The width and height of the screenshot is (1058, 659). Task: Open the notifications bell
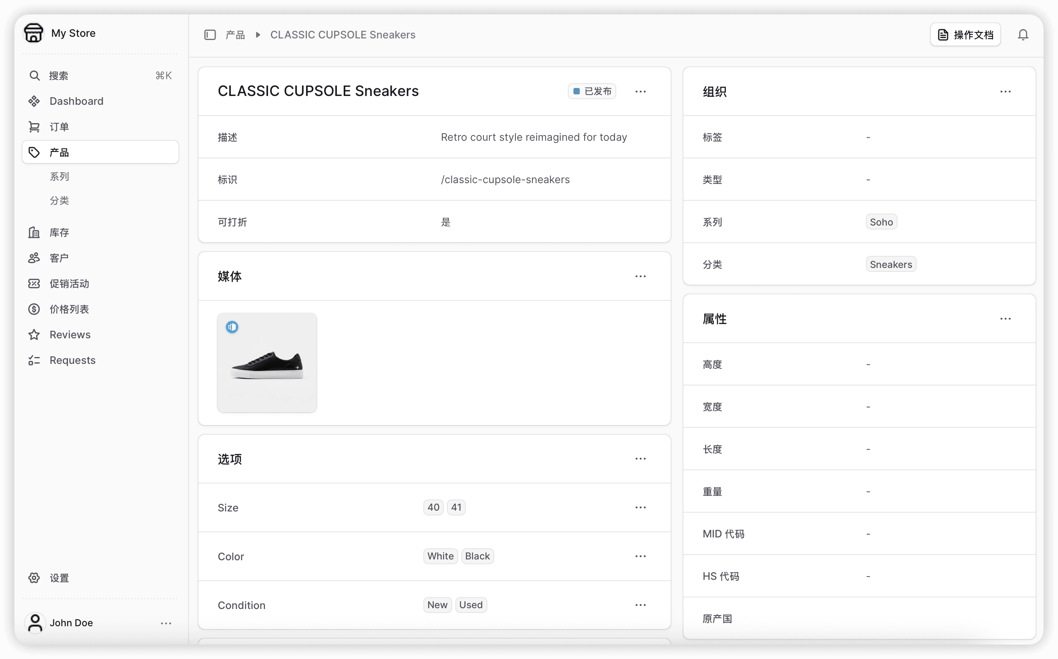[1023, 35]
